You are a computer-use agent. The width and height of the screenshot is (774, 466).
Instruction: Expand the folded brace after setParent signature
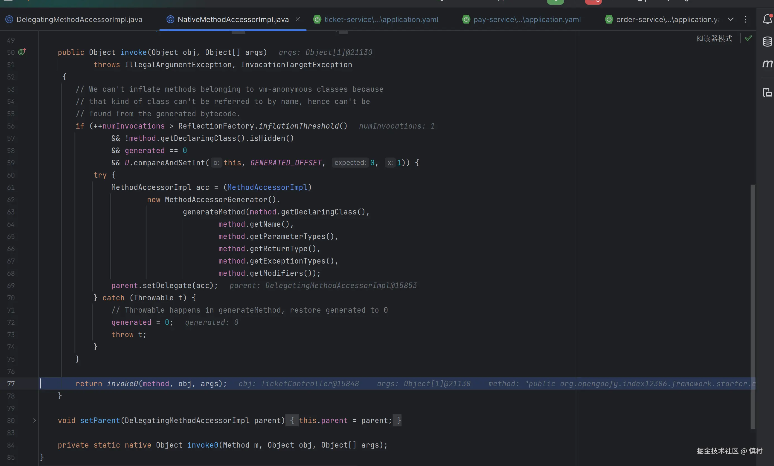(x=292, y=421)
